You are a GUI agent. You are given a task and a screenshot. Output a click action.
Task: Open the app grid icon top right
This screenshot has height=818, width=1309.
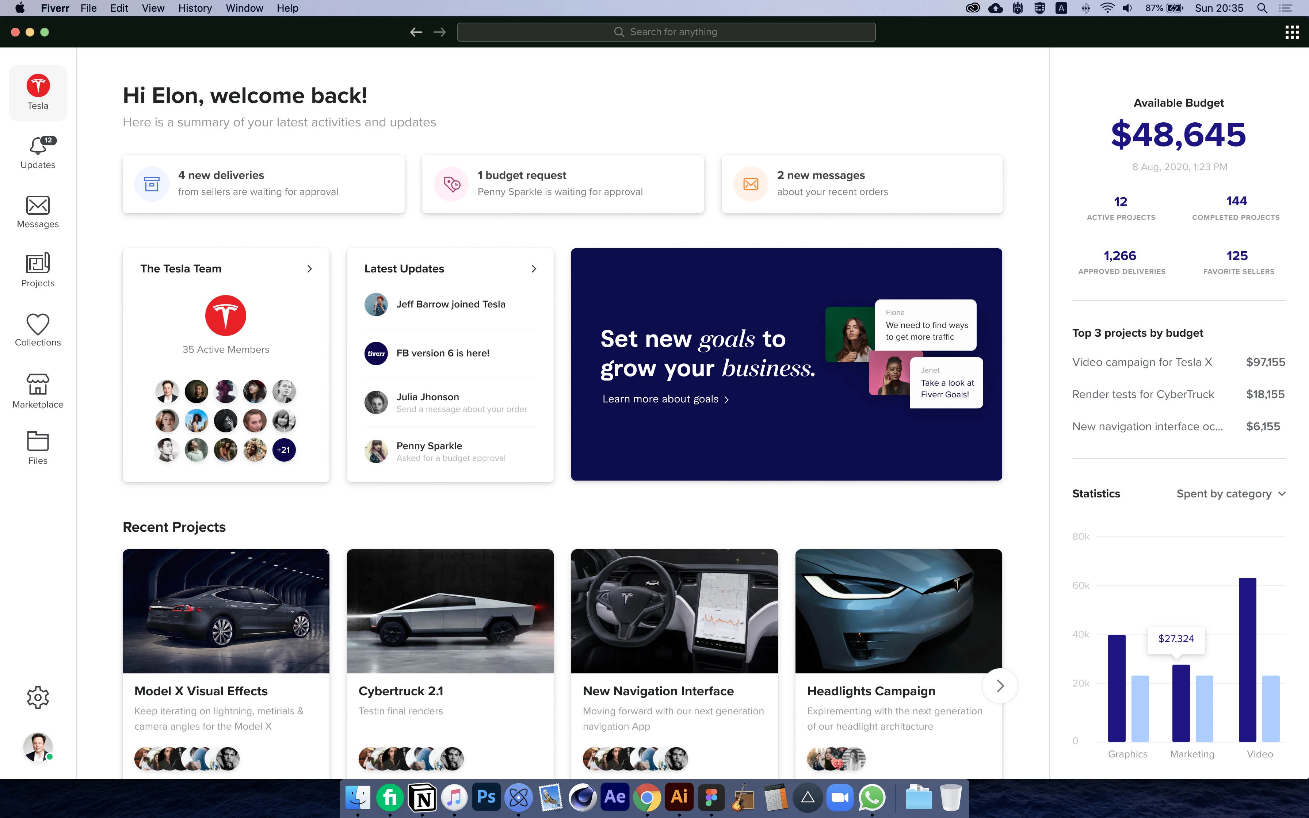pos(1292,32)
